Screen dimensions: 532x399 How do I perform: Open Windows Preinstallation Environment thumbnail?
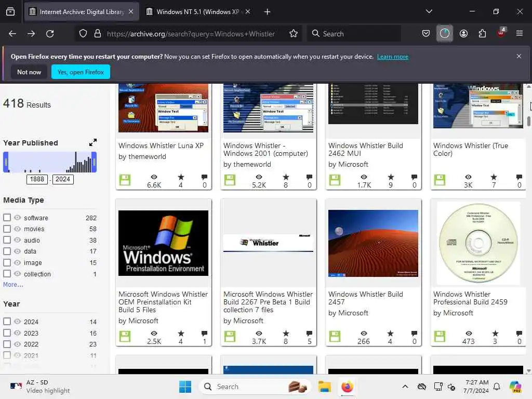(x=163, y=243)
